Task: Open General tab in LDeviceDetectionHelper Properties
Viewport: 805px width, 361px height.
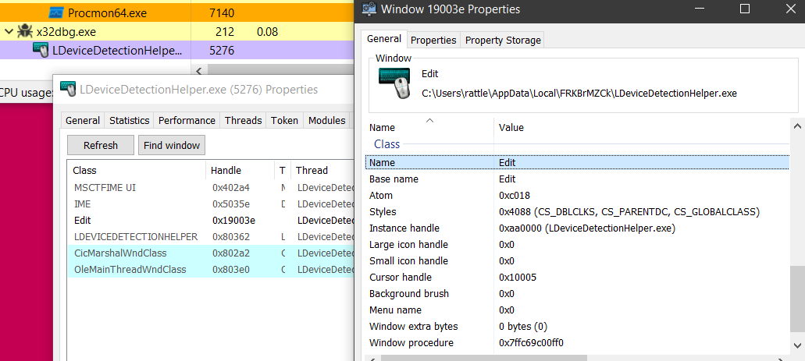Action: (x=83, y=120)
